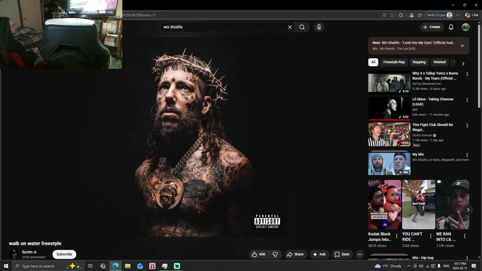Start voice search with microphone icon
This screenshot has height=271, width=482.
pyautogui.click(x=319, y=27)
